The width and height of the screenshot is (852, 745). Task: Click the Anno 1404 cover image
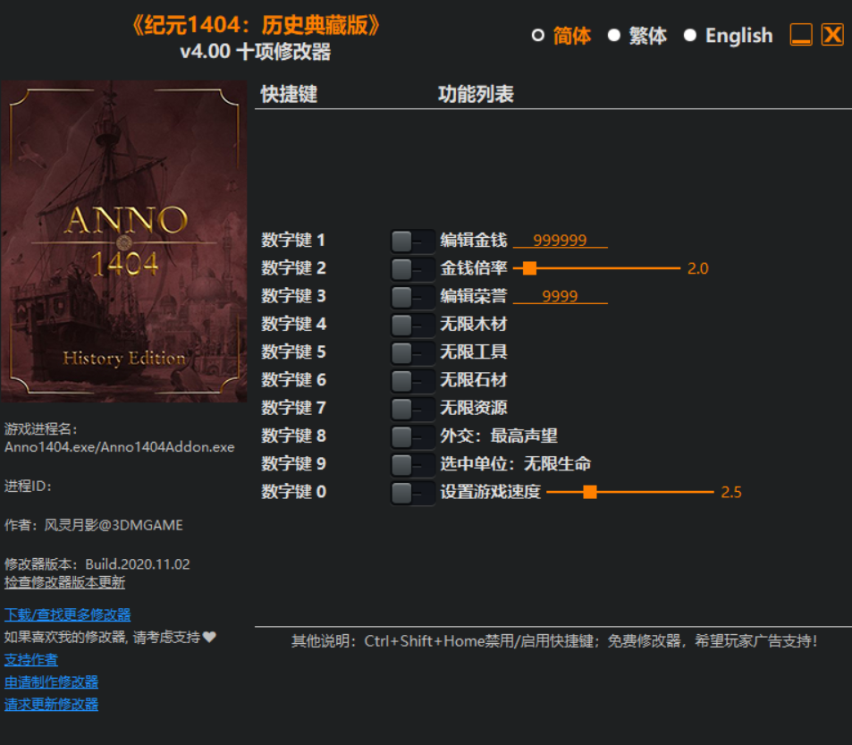[124, 241]
